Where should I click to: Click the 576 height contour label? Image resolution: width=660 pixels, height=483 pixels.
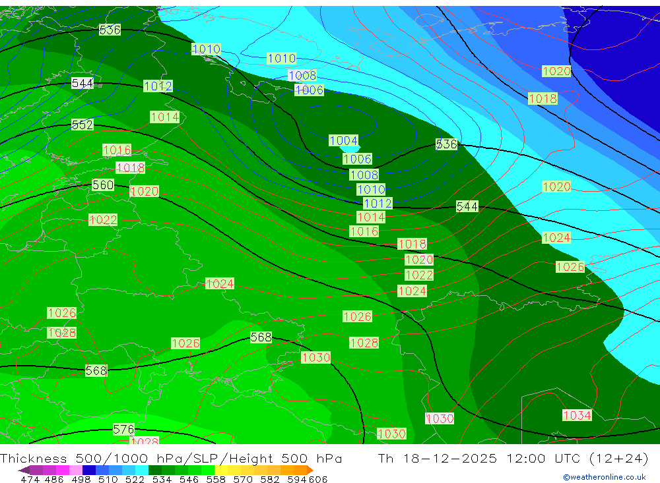click(123, 429)
